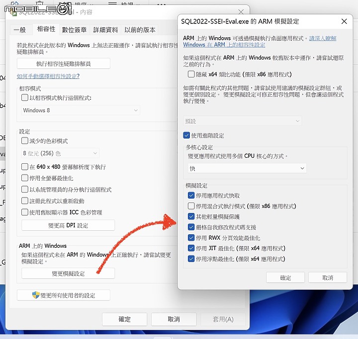Screen dimensions: 358x339
Task: Click 確定 in ARM 模擬設定 dialog
Action: (285, 277)
